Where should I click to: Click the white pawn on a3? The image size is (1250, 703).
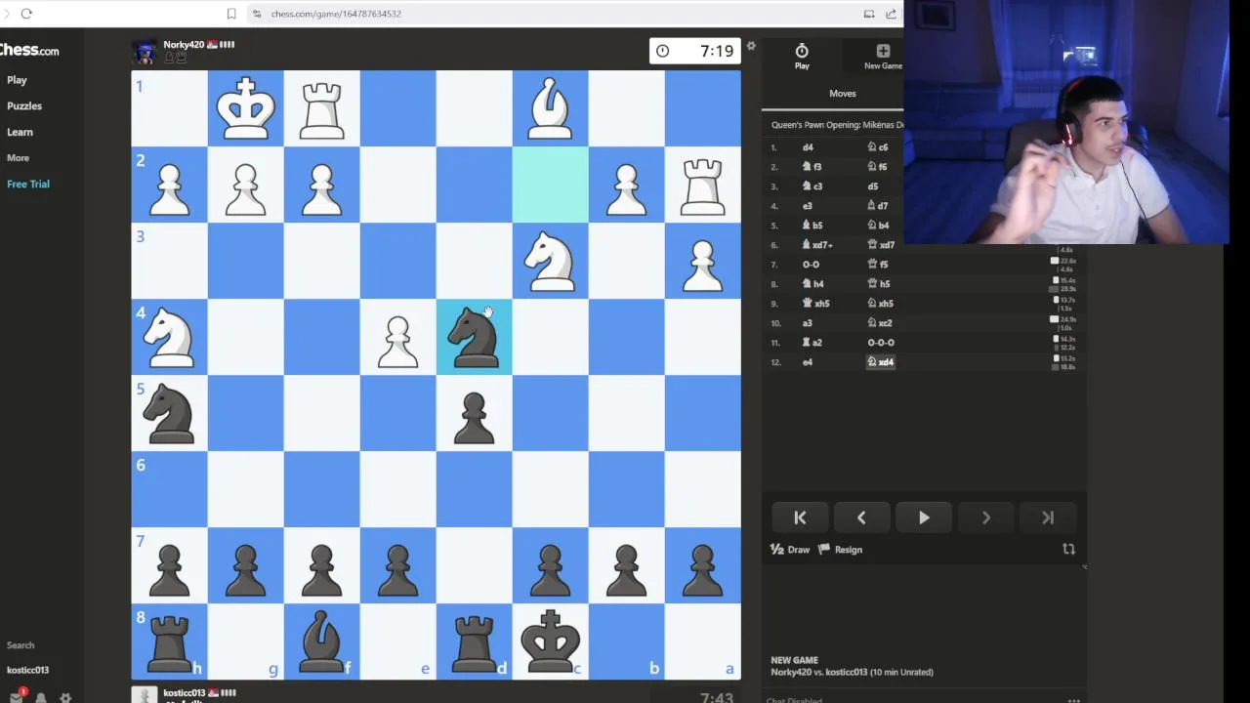click(702, 261)
